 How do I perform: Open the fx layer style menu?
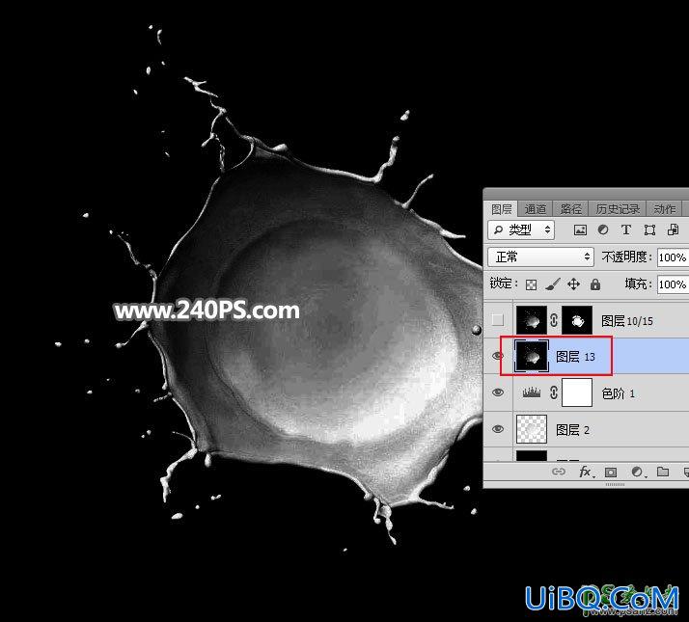[x=586, y=472]
